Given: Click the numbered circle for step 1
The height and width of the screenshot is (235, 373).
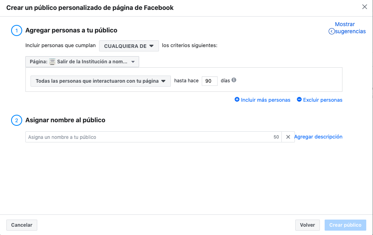Looking at the screenshot, I should tap(16, 30).
